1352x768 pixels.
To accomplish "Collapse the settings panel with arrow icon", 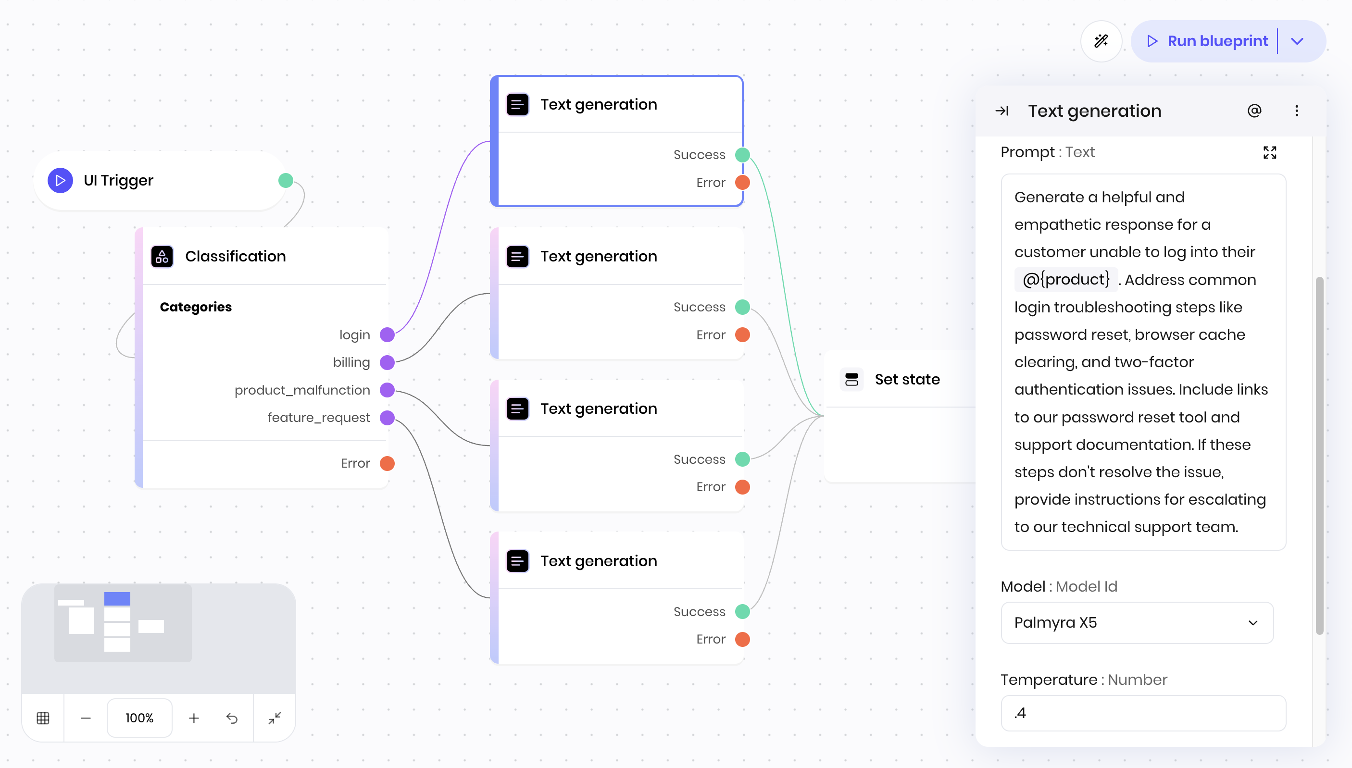I will 1001,111.
